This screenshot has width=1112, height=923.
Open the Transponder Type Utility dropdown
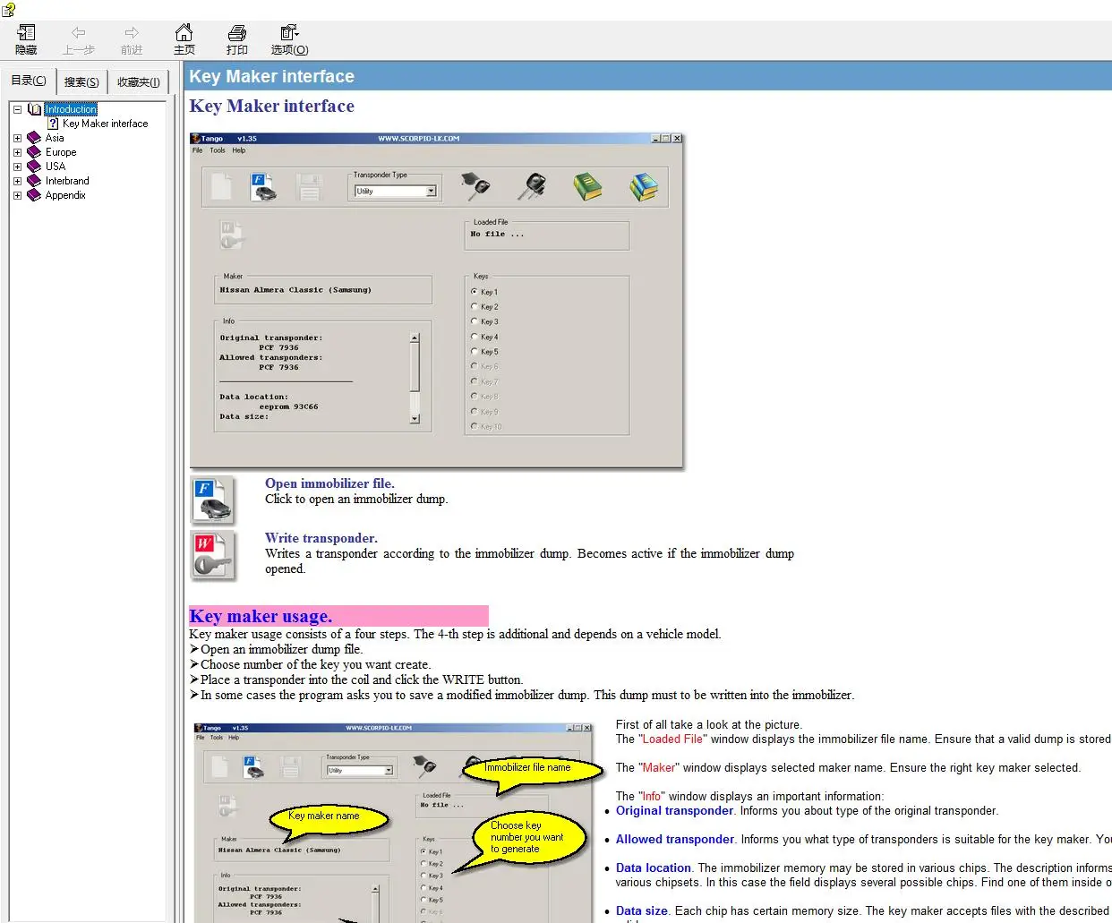[x=395, y=191]
